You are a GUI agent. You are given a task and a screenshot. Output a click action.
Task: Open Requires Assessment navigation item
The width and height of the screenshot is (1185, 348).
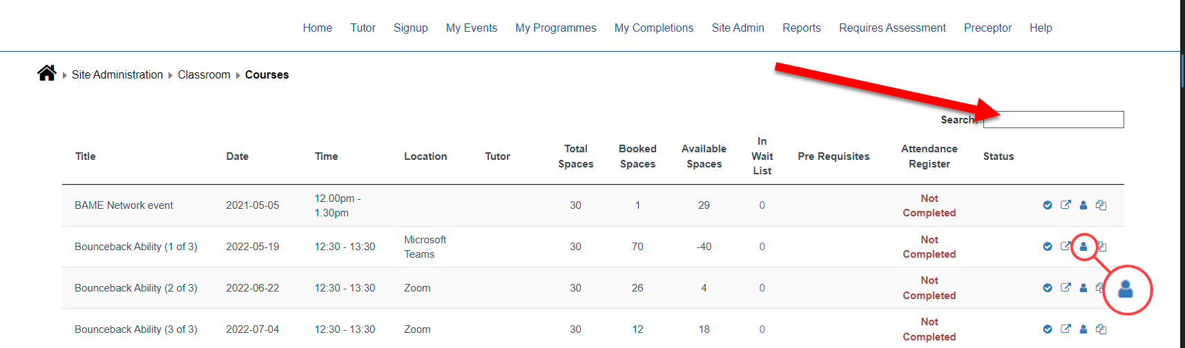click(892, 28)
